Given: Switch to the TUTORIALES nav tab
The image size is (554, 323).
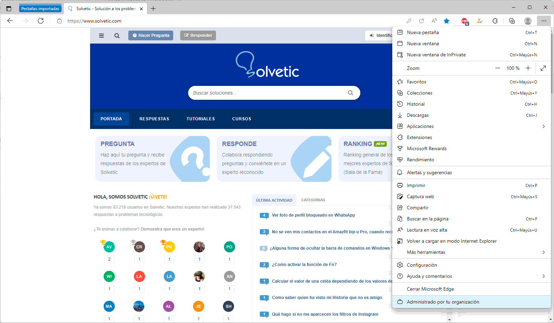Looking at the screenshot, I should [201, 119].
